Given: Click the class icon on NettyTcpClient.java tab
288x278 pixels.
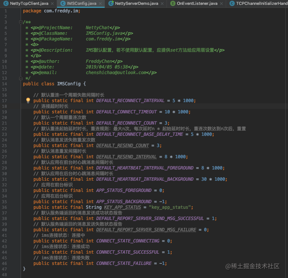Looking at the screenshot, I should tap(6, 3).
